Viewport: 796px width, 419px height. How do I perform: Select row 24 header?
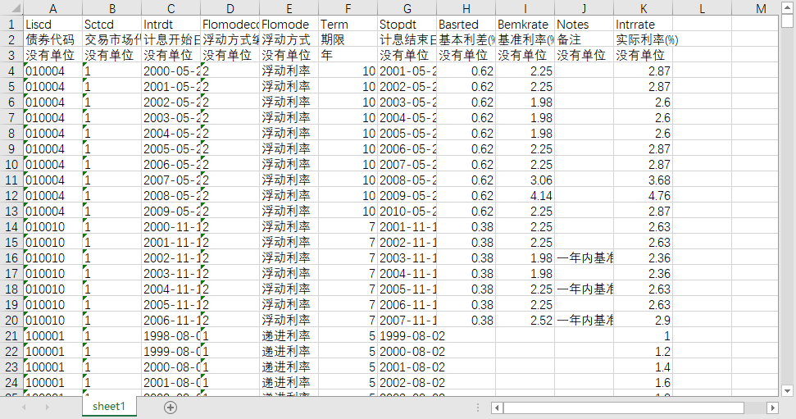(11, 382)
